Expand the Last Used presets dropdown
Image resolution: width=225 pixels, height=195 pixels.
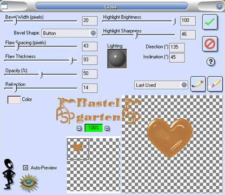161,85
